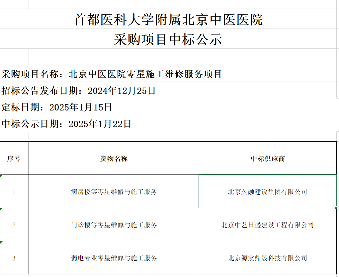The height and width of the screenshot is (277, 339).
Task: Click the 序号 cell containing 3
Action: click(x=14, y=258)
